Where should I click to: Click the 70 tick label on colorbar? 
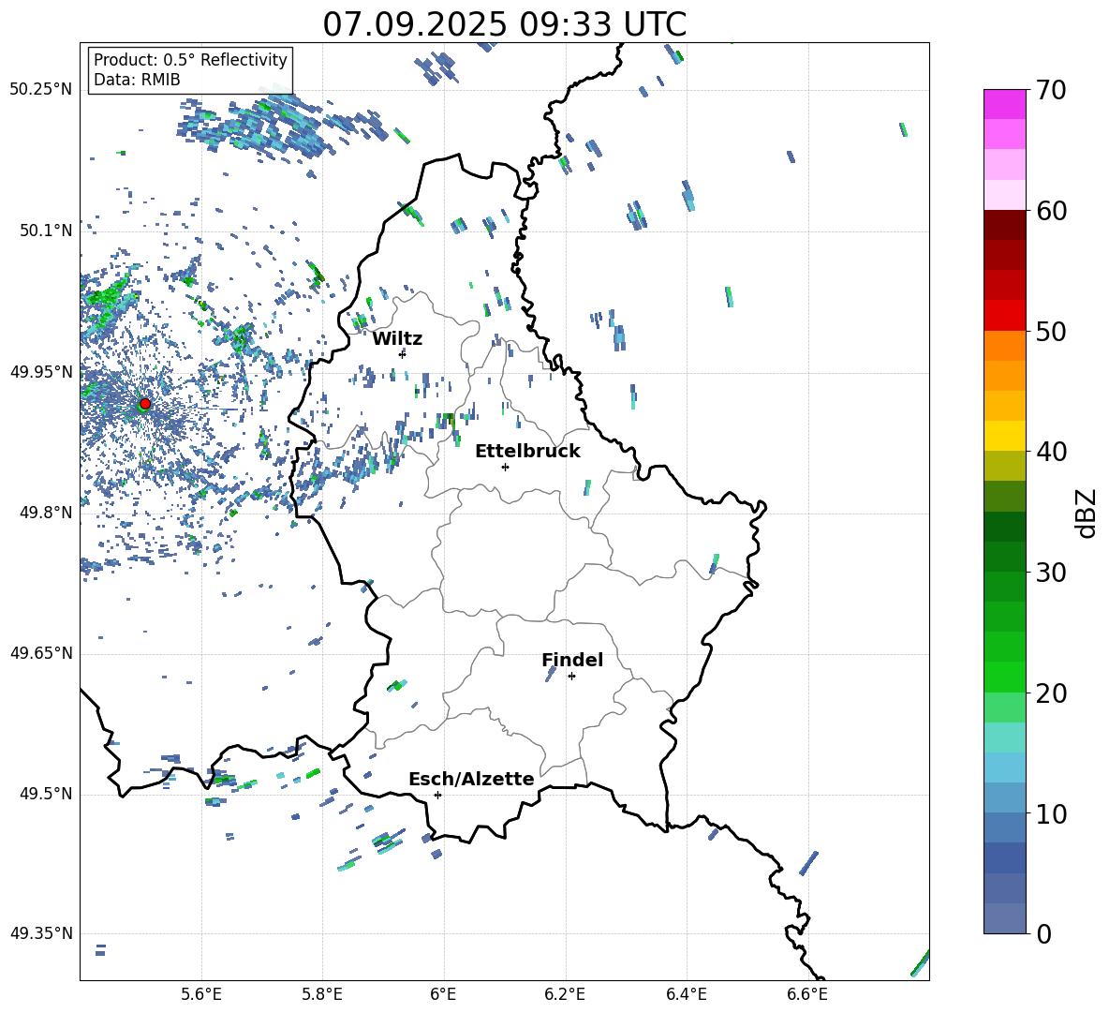pyautogui.click(x=1051, y=91)
